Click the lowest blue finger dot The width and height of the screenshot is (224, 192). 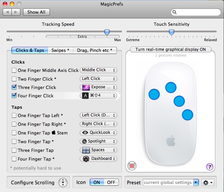tap(188, 115)
